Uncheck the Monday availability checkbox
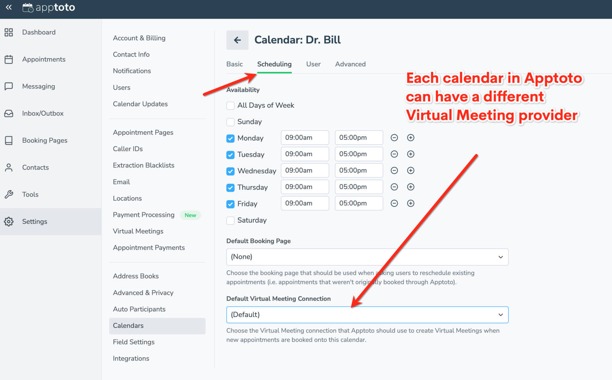 [x=230, y=138]
